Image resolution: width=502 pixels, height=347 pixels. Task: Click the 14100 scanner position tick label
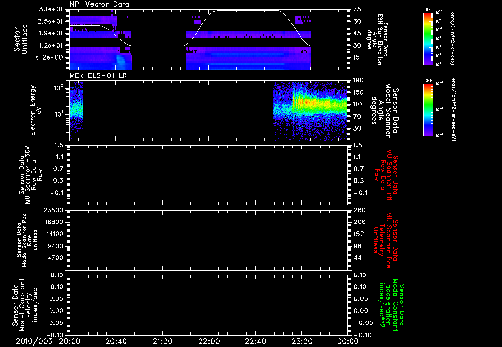pyautogui.click(x=54, y=234)
